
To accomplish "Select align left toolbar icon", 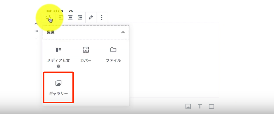I will pyautogui.click(x=61, y=17).
